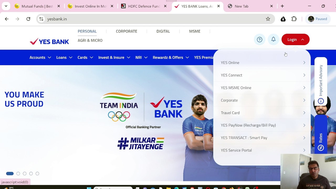Click the browser forward arrow
The image size is (336, 189).
pos(17,19)
